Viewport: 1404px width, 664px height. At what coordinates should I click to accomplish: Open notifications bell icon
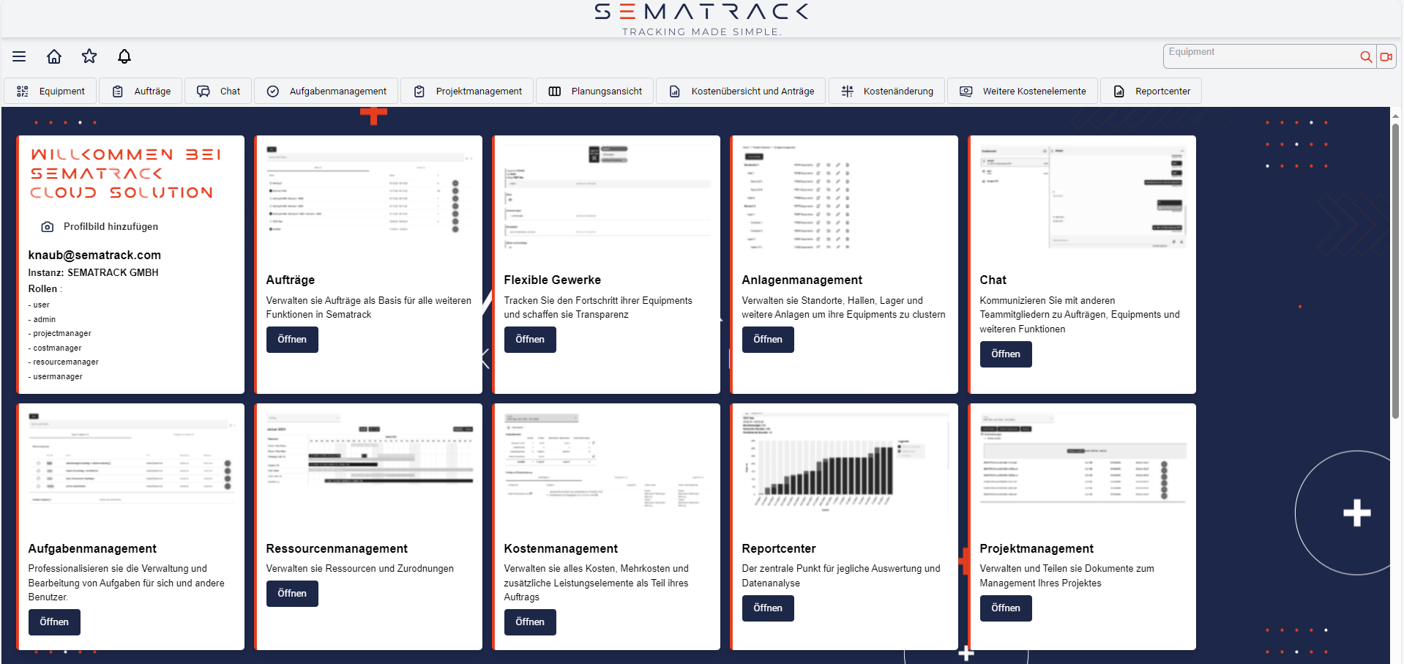(124, 56)
